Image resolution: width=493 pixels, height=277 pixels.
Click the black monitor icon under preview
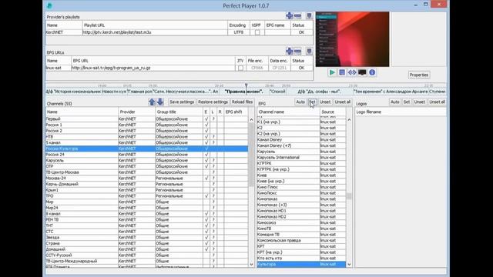click(x=362, y=72)
